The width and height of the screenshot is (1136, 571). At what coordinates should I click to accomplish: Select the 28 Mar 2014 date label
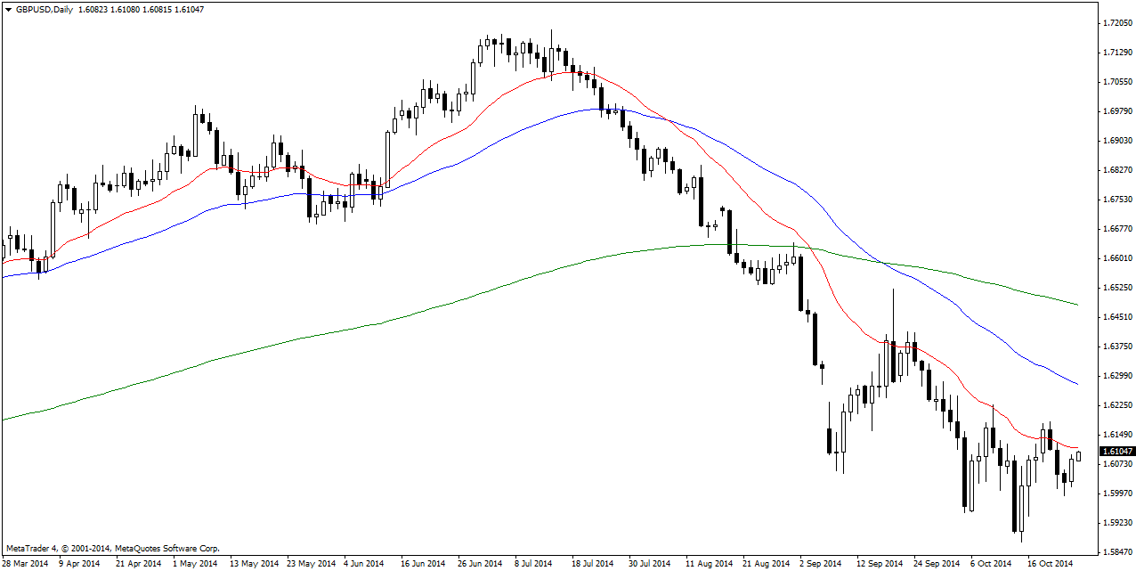26,564
